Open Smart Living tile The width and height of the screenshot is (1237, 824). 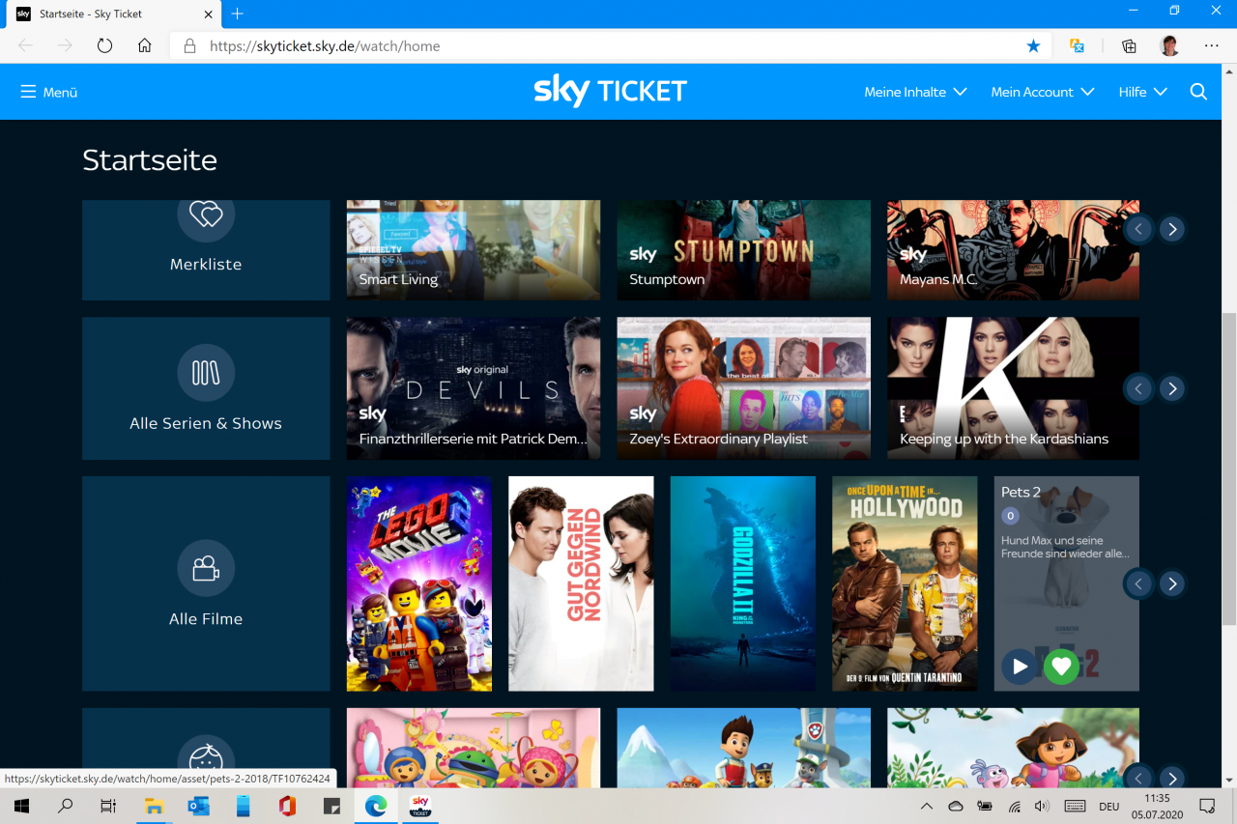tap(474, 250)
